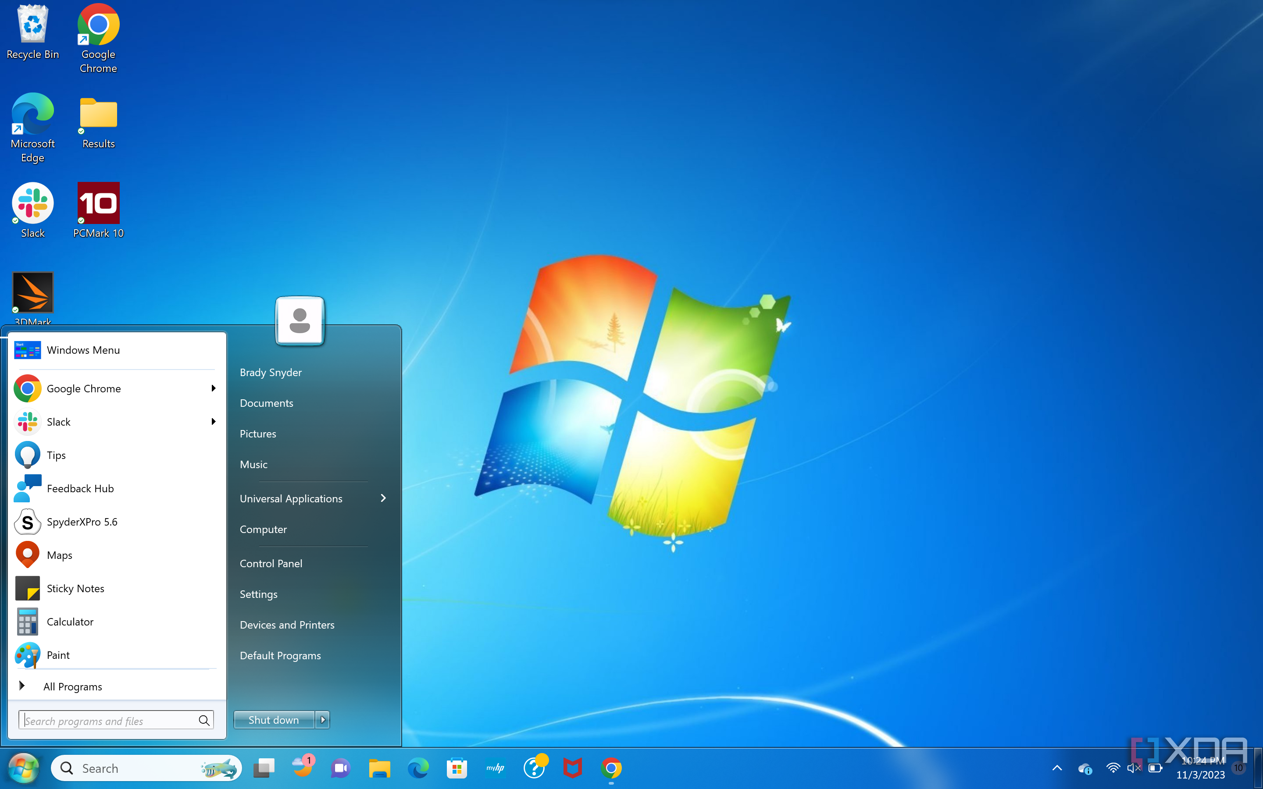
Task: Open Microsoft Store on taskbar
Action: tap(457, 768)
